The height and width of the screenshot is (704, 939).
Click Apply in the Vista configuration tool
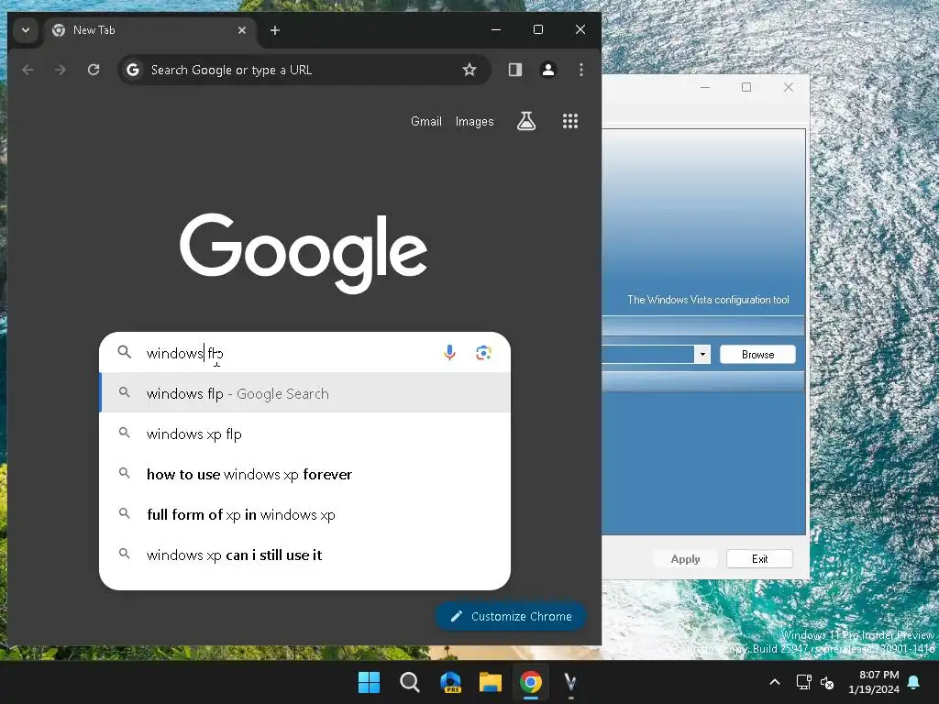(x=685, y=558)
